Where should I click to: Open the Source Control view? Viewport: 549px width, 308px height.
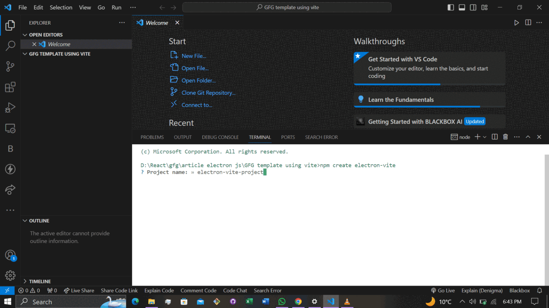pyautogui.click(x=10, y=66)
